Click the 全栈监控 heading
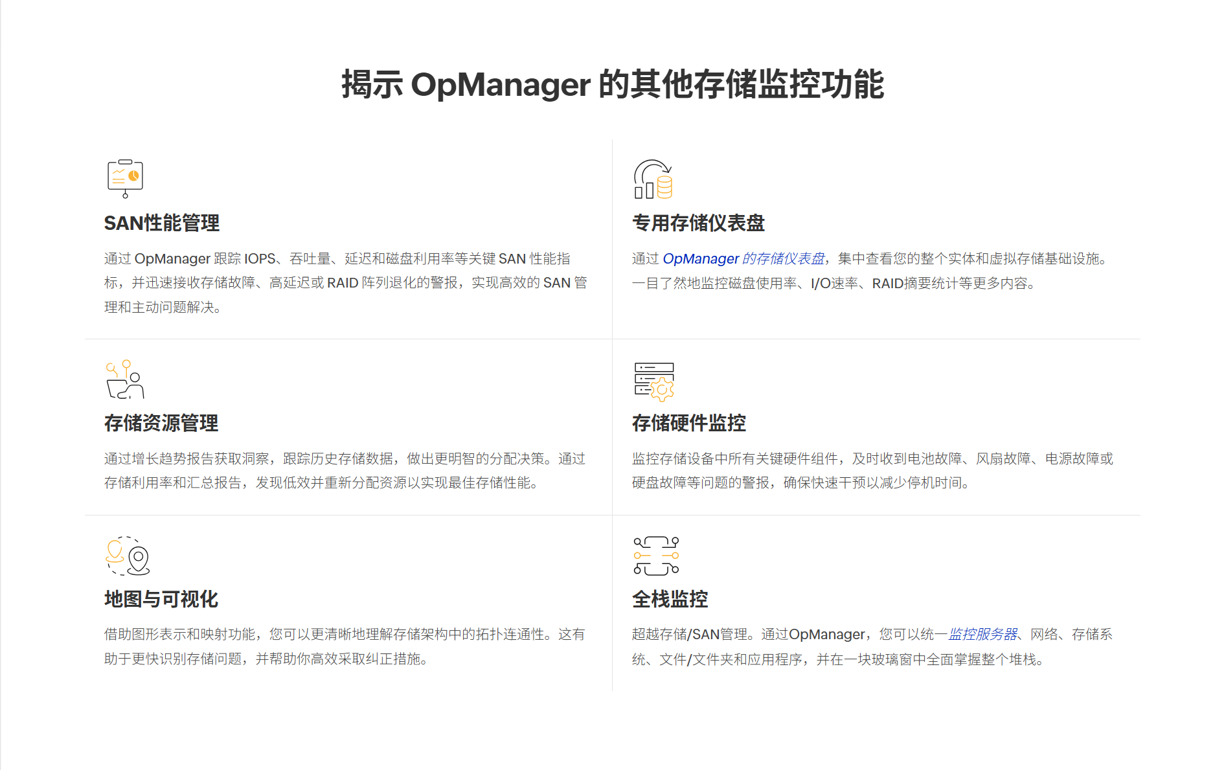The image size is (1224, 770). 670,599
